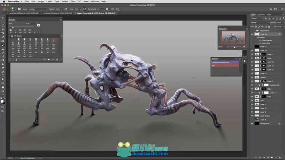The width and height of the screenshot is (285, 160).
Task: Enable airbrush-style build-up in options bar
Action: (x=84, y=9)
